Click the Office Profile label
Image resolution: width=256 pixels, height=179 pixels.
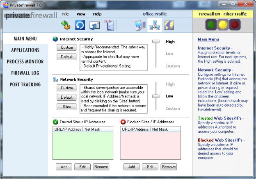(155, 14)
